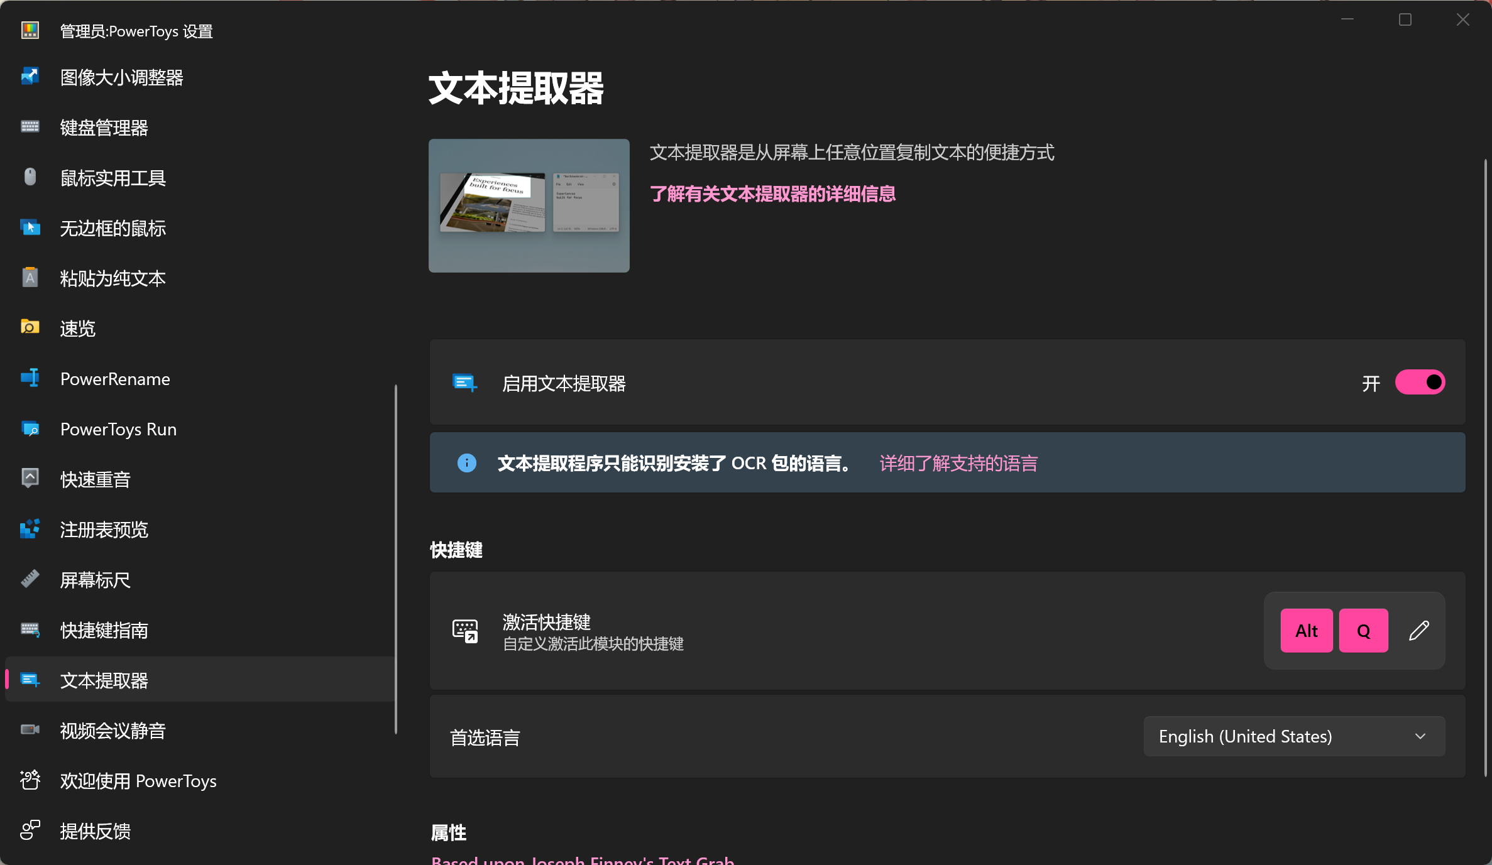The height and width of the screenshot is (865, 1492).
Task: Click the 属性 section heading
Action: pos(449,832)
